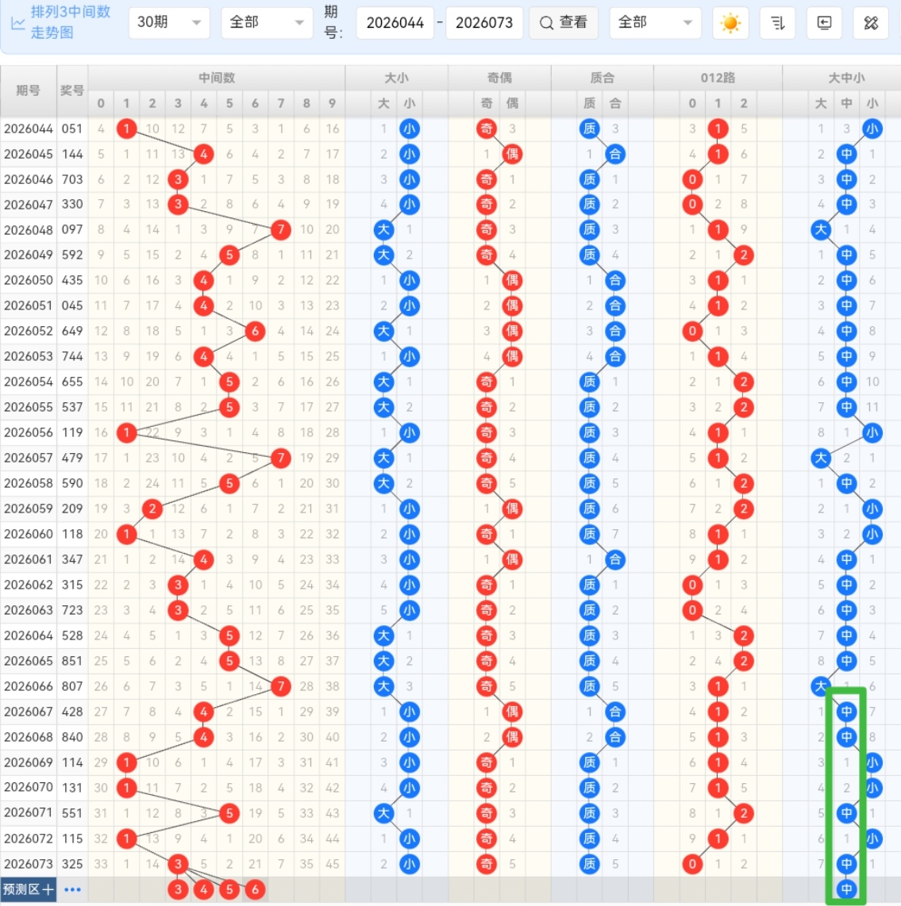Click the 预测区 plus button to add a row
The width and height of the screenshot is (901, 906).
coord(29,889)
